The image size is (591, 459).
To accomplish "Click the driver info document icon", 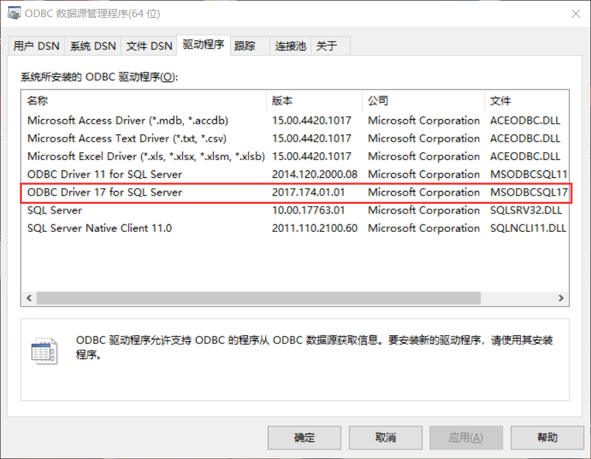I will click(45, 351).
